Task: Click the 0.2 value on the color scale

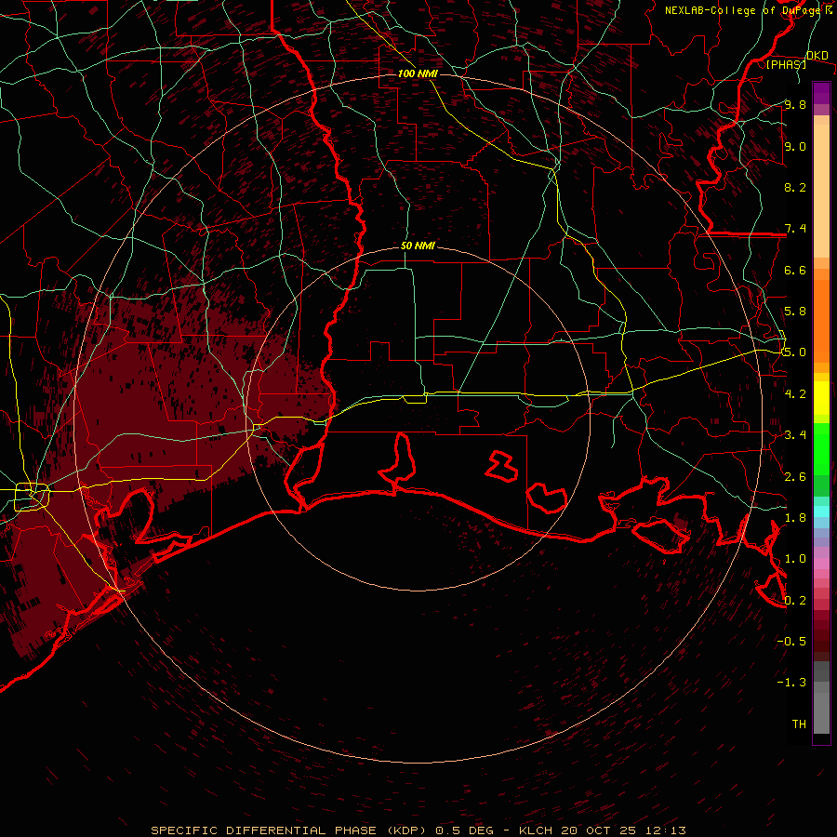Action: (795, 601)
